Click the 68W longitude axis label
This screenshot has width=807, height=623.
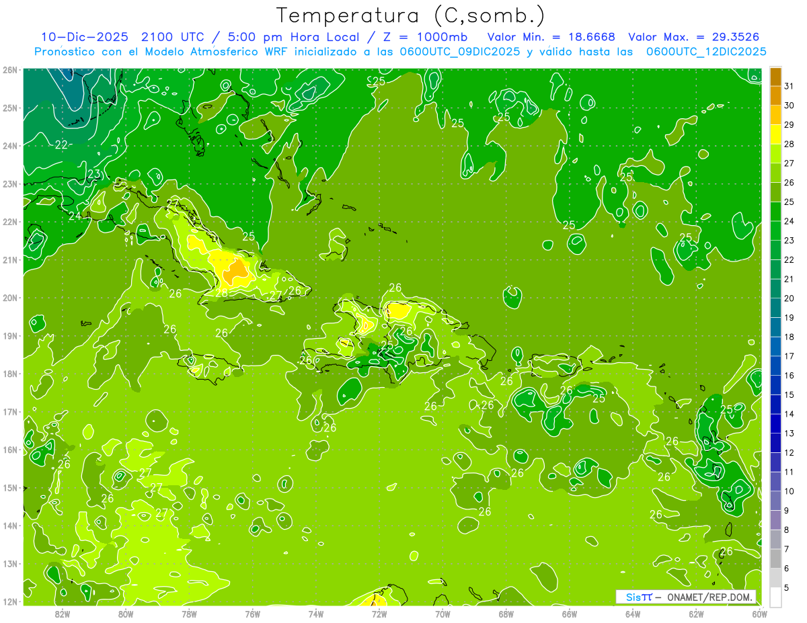(506, 614)
